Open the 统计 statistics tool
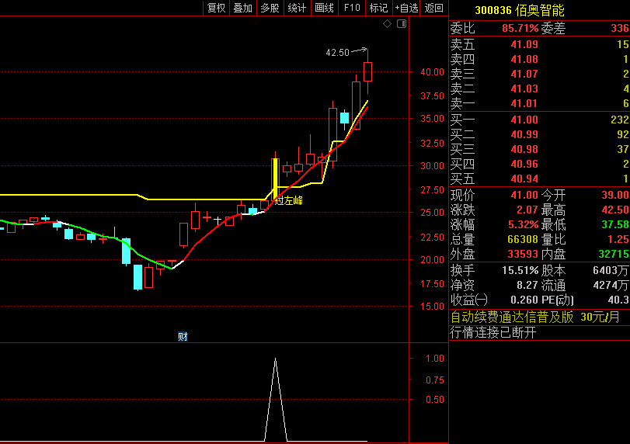Image resolution: width=630 pixels, height=444 pixels. coord(298,8)
